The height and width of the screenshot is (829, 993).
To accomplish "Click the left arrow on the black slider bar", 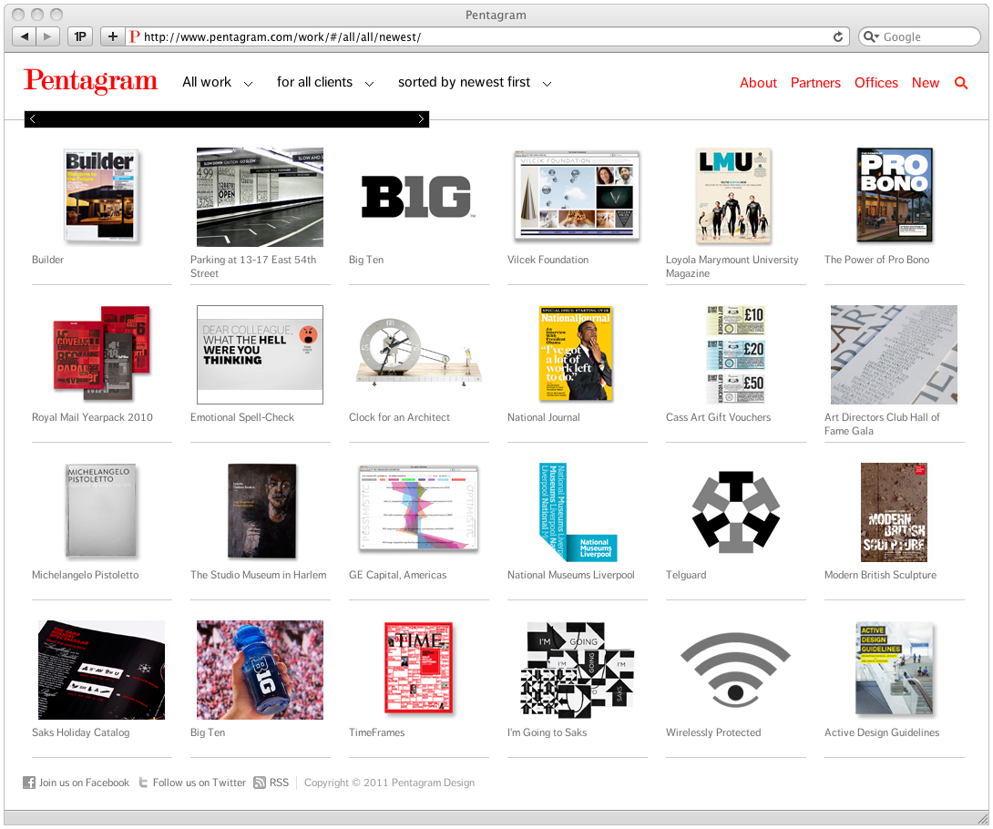I will (x=32, y=119).
